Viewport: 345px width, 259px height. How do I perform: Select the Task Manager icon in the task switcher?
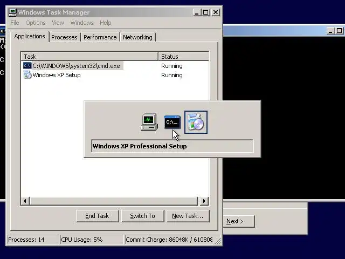(149, 122)
